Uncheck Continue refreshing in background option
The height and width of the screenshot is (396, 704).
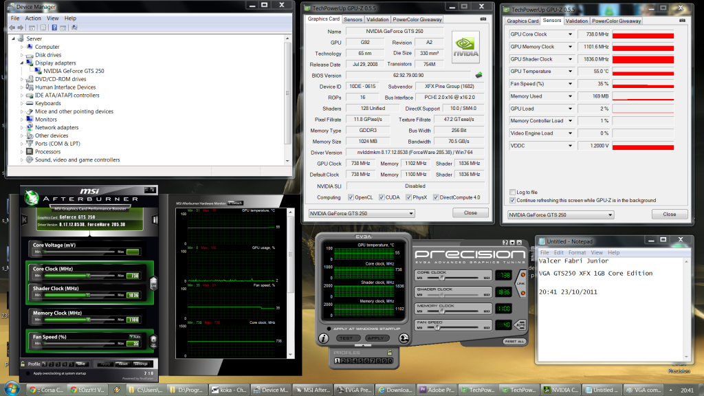click(x=512, y=200)
